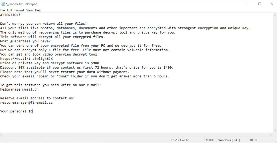Image resolution: width=277 pixels, height=143 pixels.
Task: Click the helpmanager@mail.ch email line
Action: click(19, 89)
